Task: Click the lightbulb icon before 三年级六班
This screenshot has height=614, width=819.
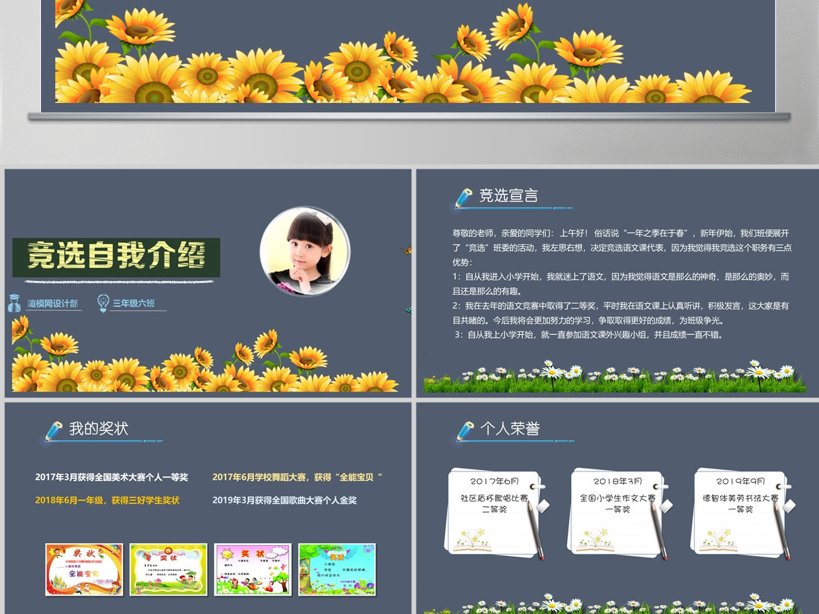Action: coord(103,302)
